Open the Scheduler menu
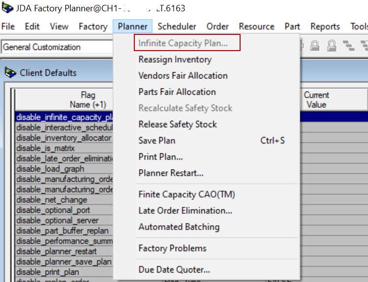The width and height of the screenshot is (368, 282). [x=177, y=27]
